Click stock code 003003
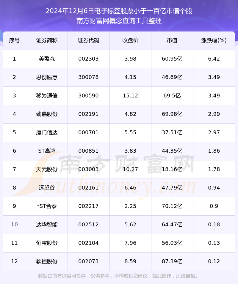Viewport: 238px width, 284px height. pos(89,169)
